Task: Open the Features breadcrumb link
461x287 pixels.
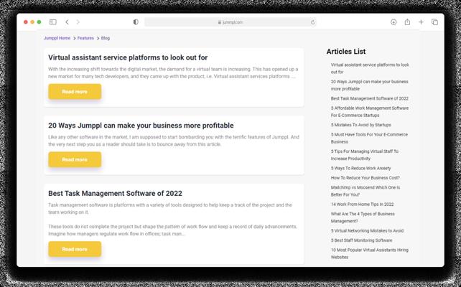Action: (x=85, y=38)
